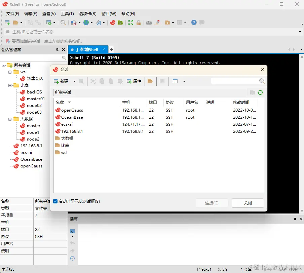304x273 pixels.
Task: Click the cut scissors icon in session dialog
Action: tap(93, 81)
